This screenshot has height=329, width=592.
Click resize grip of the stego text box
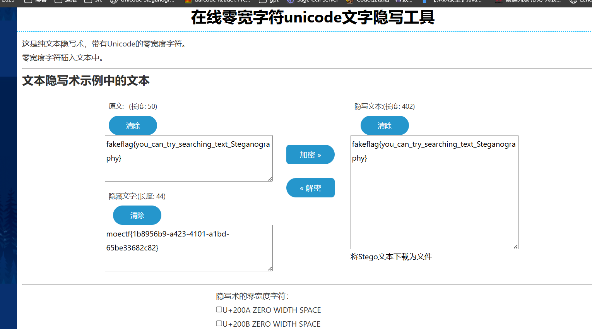(x=516, y=247)
